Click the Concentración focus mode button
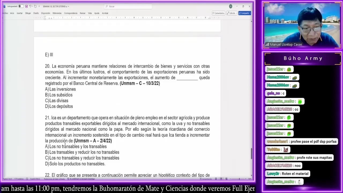 tap(206, 179)
